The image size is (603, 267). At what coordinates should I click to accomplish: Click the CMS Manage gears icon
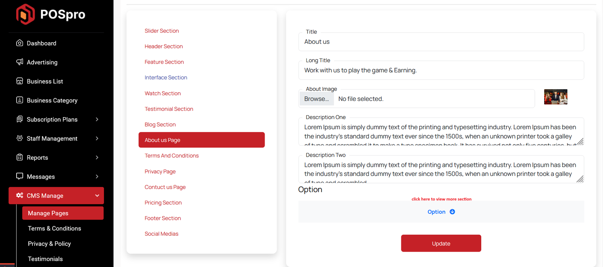pyautogui.click(x=20, y=195)
